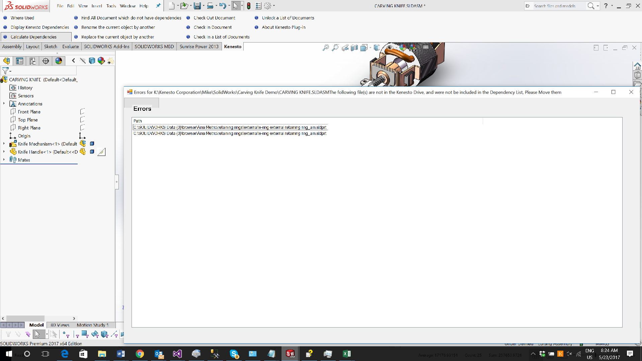Toggle Knife Mechanism hide/show display icon
This screenshot has width=642, height=361.
[83, 144]
